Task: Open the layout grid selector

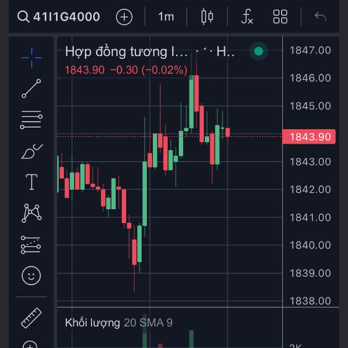Action: [x=280, y=17]
